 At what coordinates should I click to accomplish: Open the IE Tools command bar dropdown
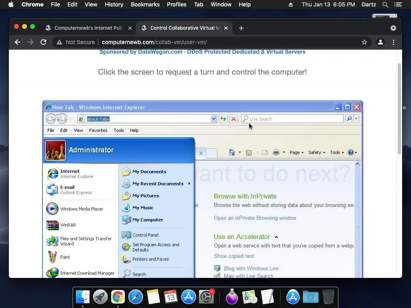pyautogui.click(x=337, y=152)
